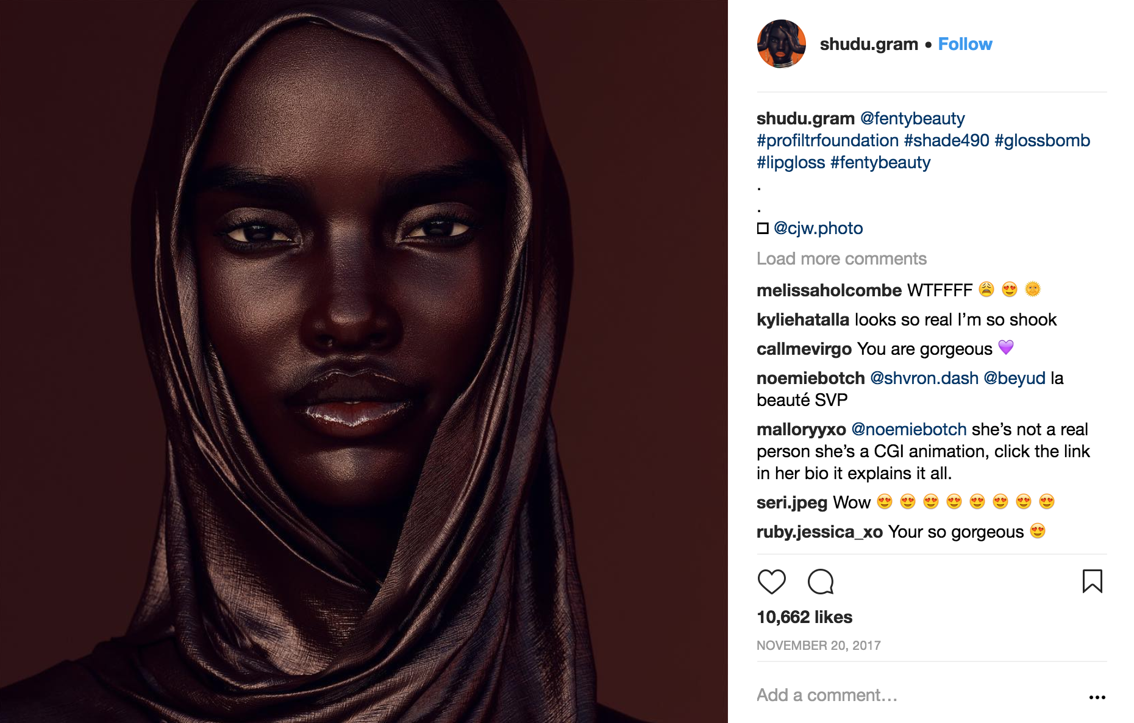Open the shudu.gram username in the header
Screen dimensions: 1134x723
tap(868, 44)
